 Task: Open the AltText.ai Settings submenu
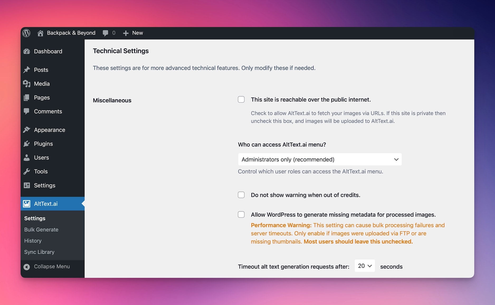[35, 218]
